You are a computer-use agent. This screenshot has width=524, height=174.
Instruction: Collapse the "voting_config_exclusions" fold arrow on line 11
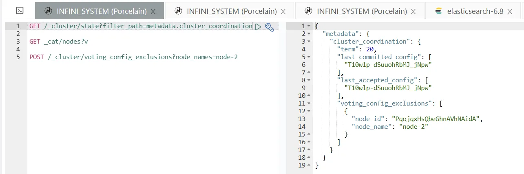[309, 104]
